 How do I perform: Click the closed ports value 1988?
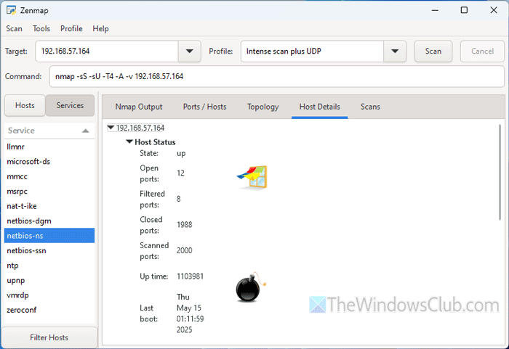[185, 225]
